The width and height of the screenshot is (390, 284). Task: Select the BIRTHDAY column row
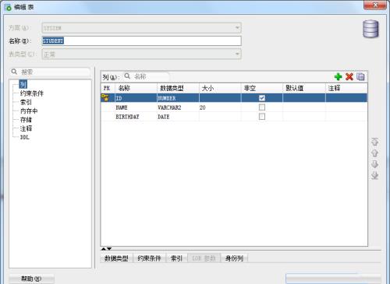click(234, 117)
